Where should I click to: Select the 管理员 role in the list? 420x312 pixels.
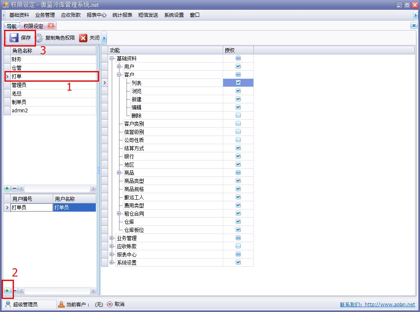(19, 85)
